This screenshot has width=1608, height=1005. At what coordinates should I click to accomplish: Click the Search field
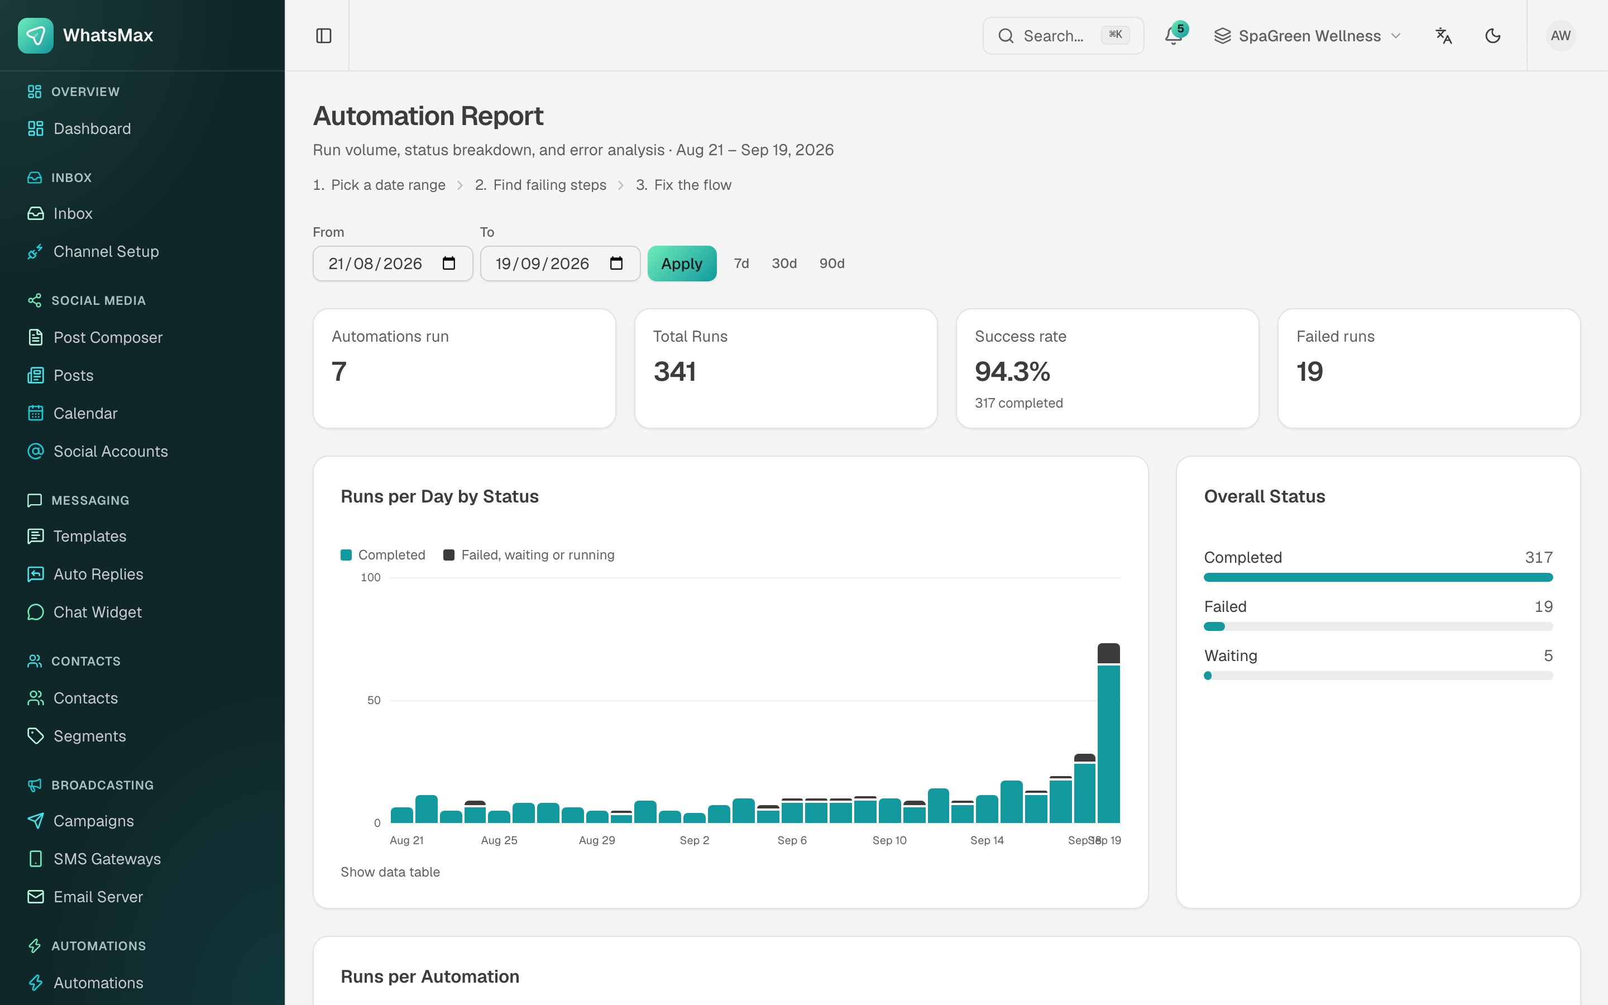click(x=1063, y=36)
